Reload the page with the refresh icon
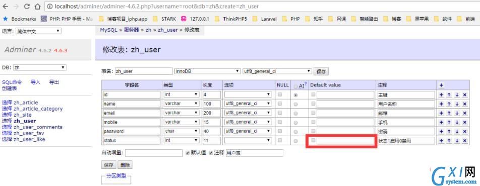480x186 pixels. (x=27, y=6)
